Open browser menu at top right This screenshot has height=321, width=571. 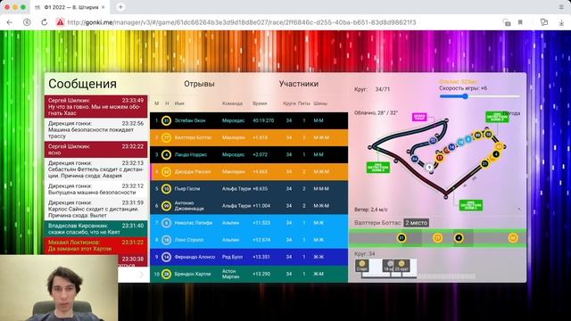[561, 7]
